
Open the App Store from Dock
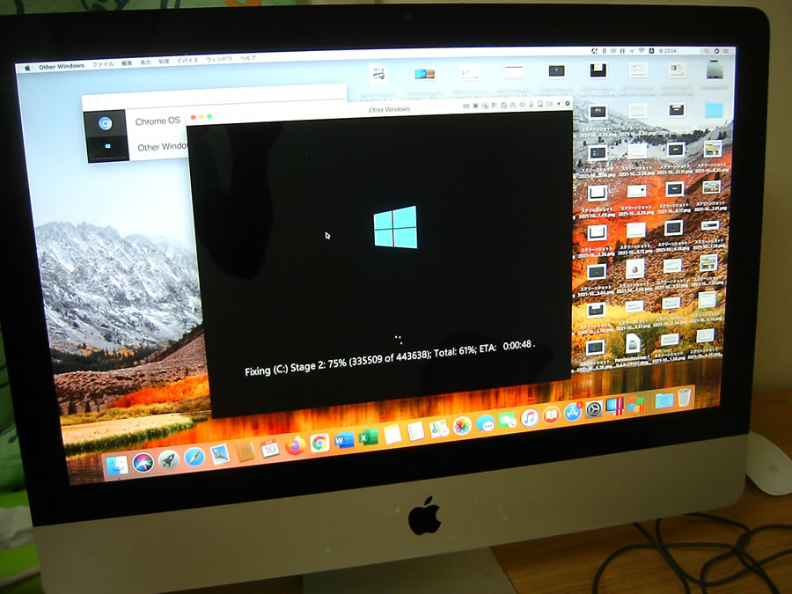[573, 412]
